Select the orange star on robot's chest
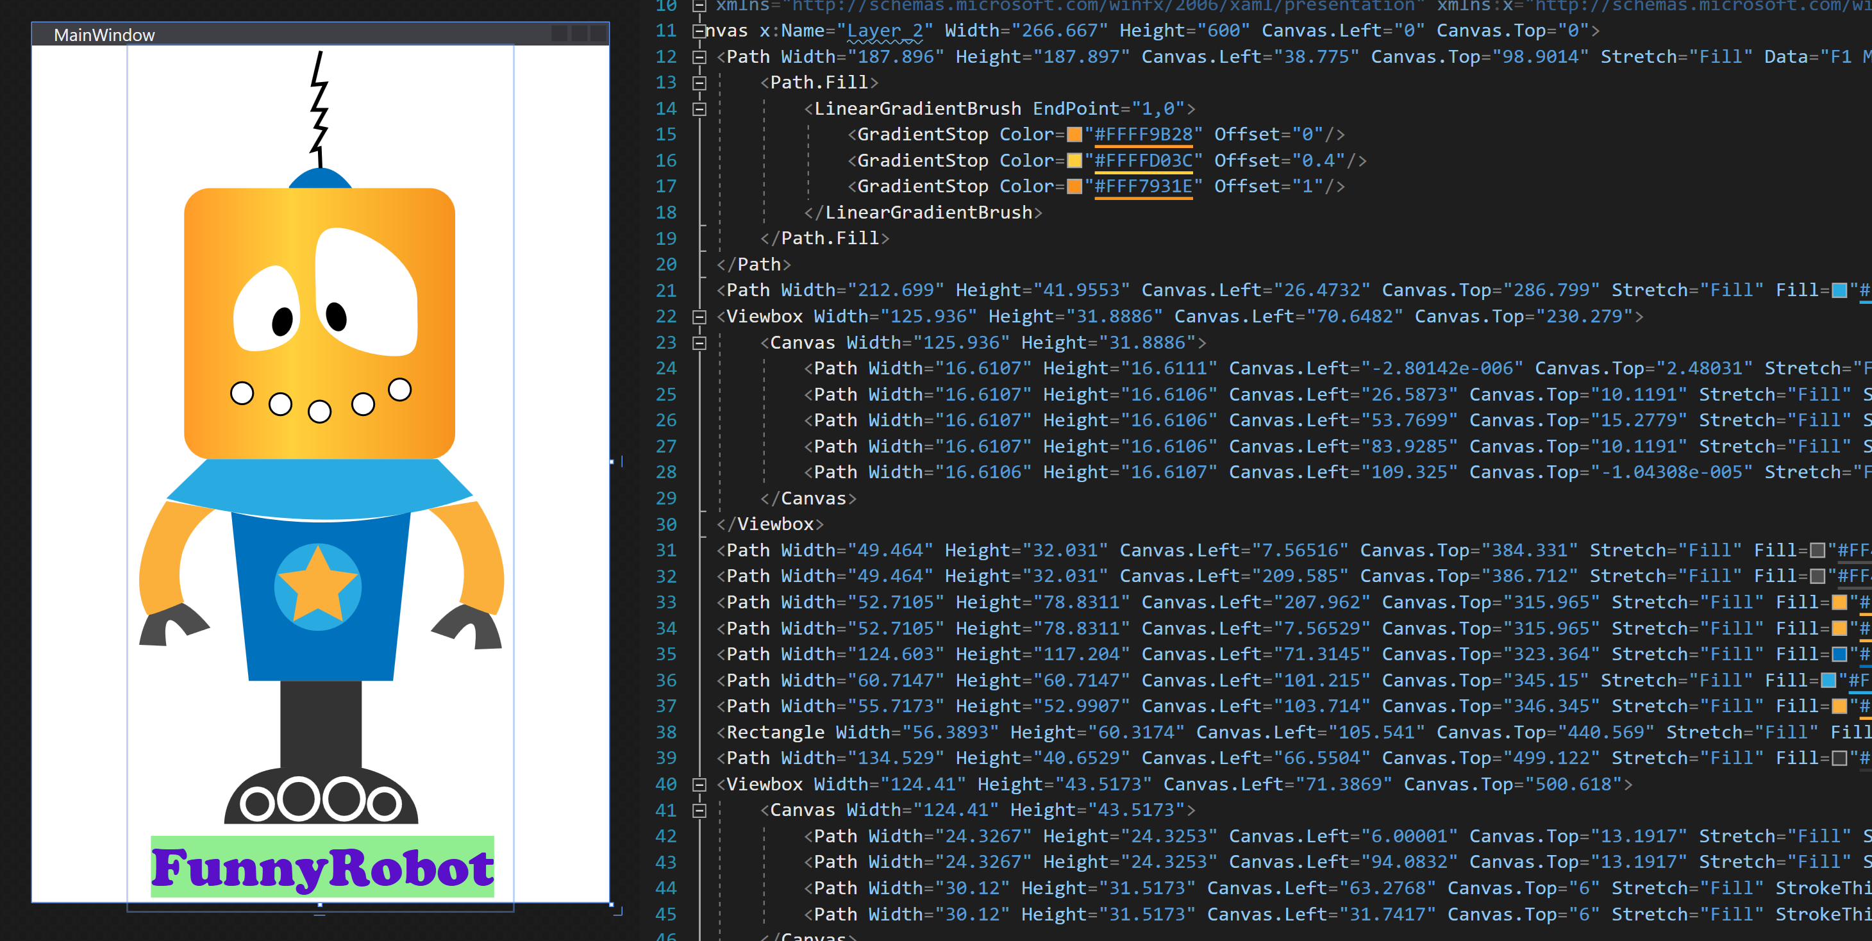Viewport: 1872px width, 941px height. pos(317,587)
